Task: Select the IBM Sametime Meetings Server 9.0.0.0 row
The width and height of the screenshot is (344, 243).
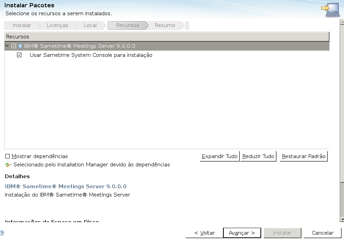Action: (167, 46)
